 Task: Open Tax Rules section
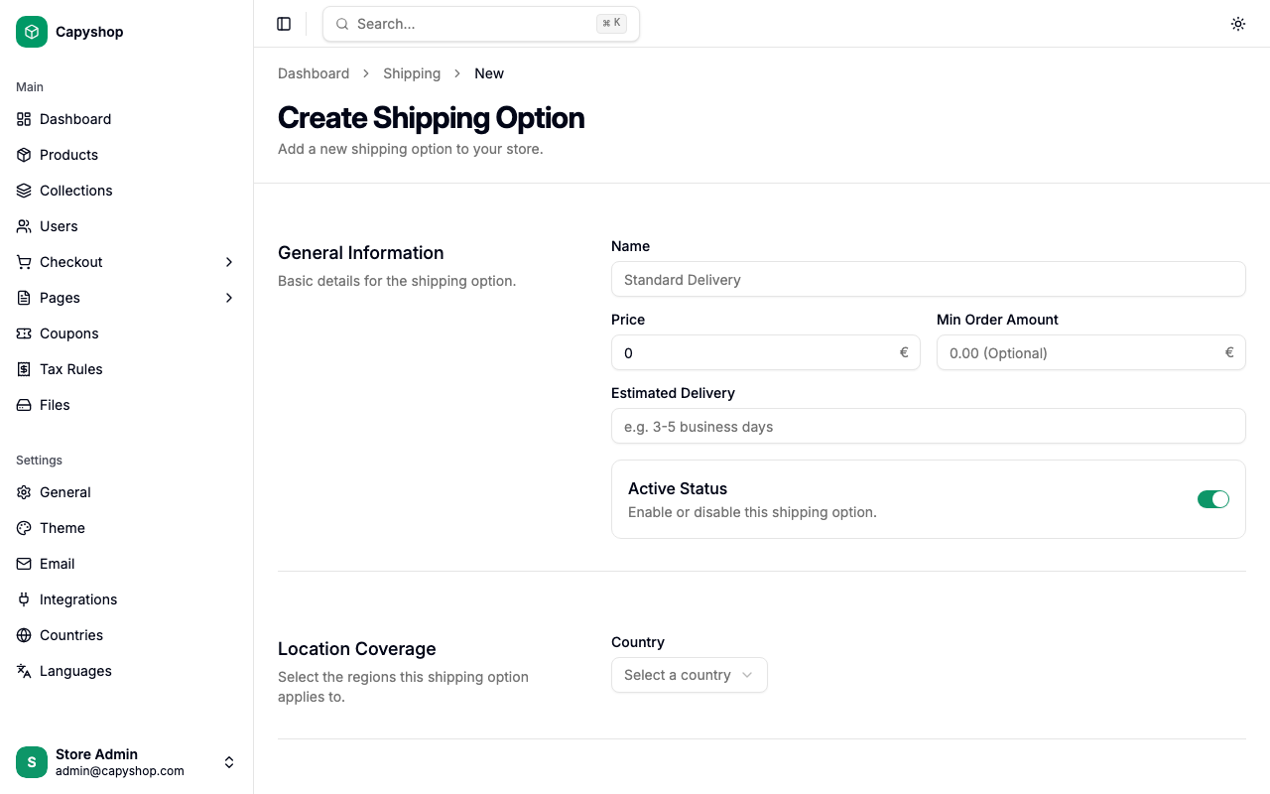pyautogui.click(x=127, y=369)
